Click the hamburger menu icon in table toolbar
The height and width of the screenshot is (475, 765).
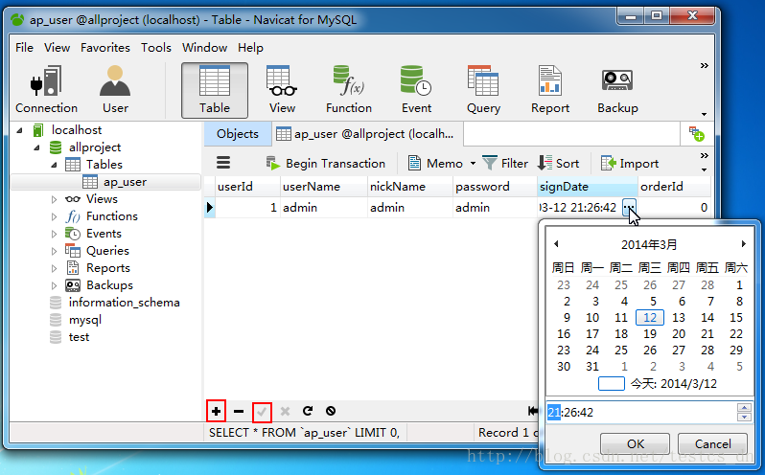pos(223,163)
